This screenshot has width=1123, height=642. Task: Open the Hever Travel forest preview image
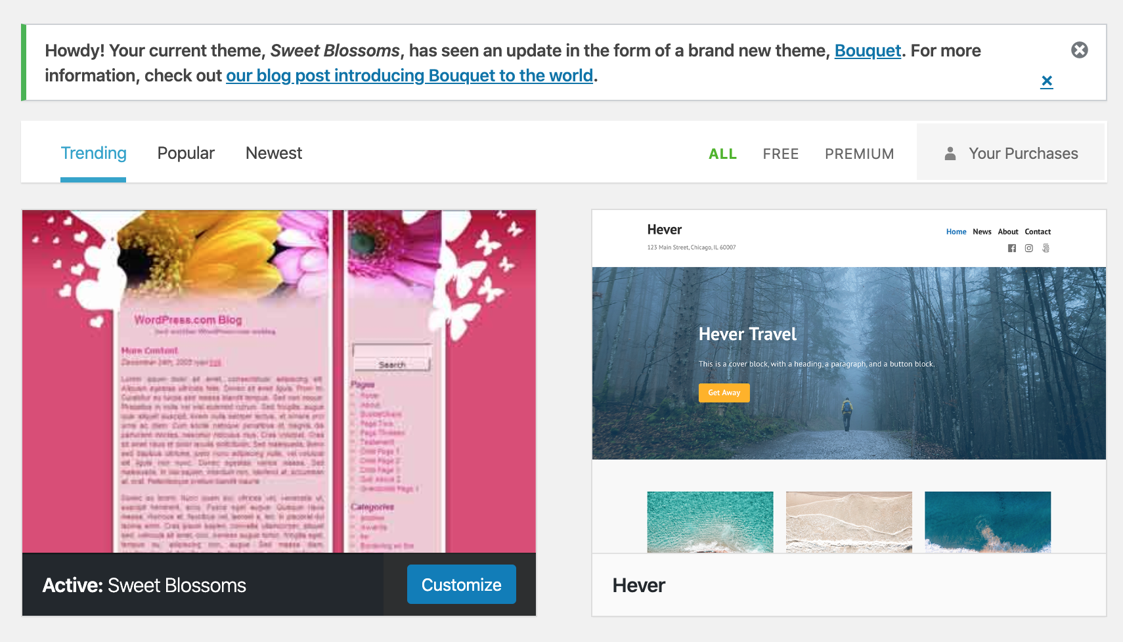point(849,363)
